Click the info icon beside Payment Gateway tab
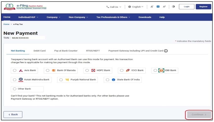The height and width of the screenshot is (122, 214). pos(166,51)
